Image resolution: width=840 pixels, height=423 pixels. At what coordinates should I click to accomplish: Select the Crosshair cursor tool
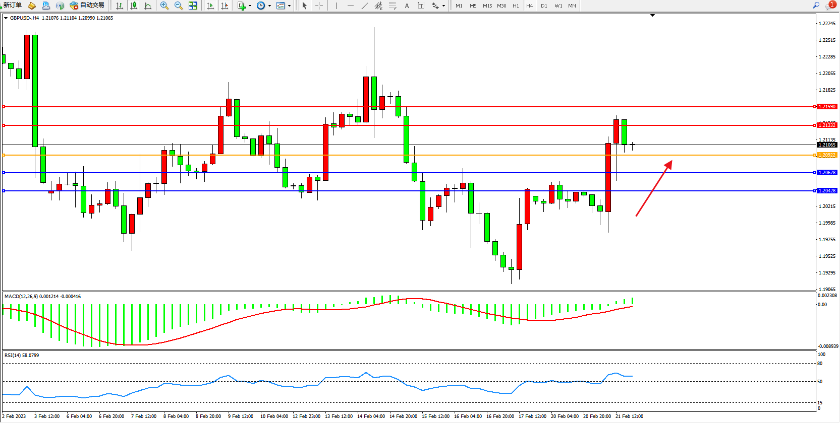319,6
